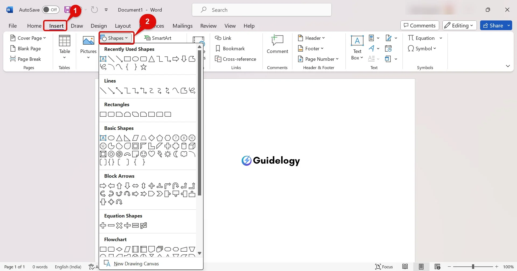Open the Editing mode dropdown
This screenshot has width=517, height=271.
pyautogui.click(x=459, y=25)
